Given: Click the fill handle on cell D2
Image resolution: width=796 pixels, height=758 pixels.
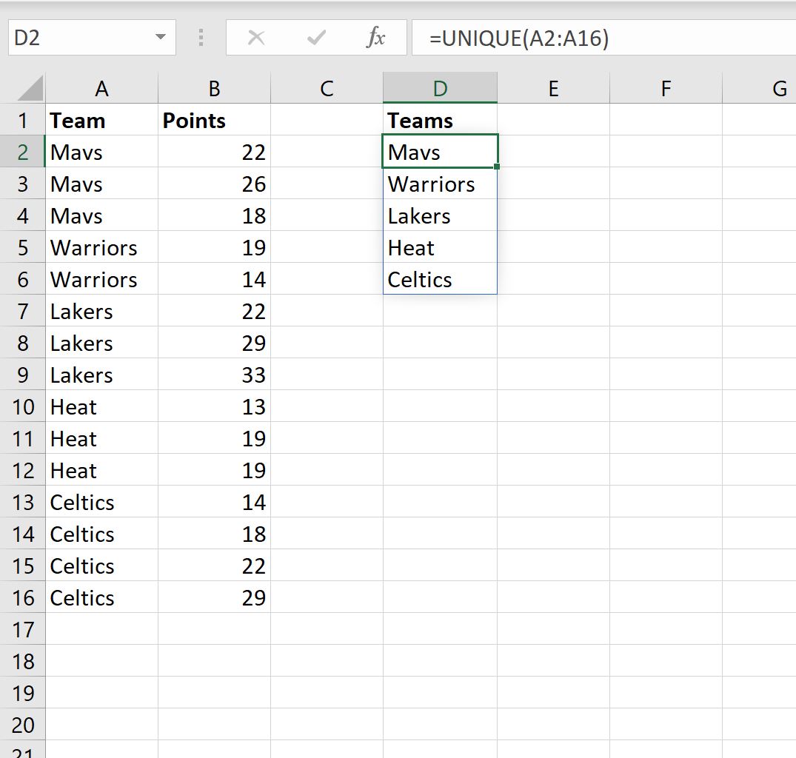Looking at the screenshot, I should tap(497, 167).
